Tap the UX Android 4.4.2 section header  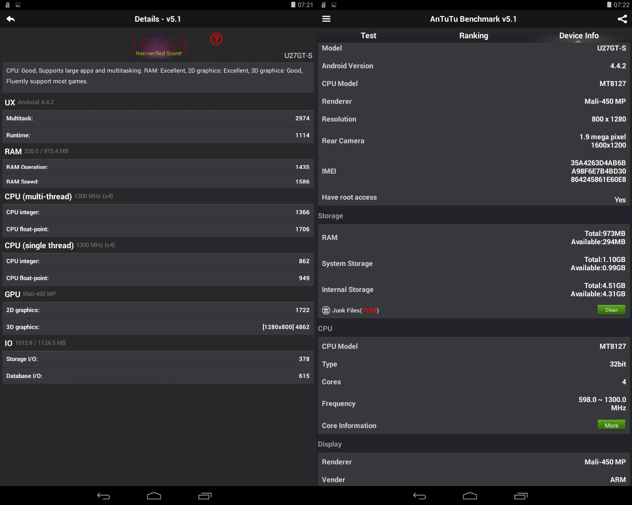tap(29, 102)
